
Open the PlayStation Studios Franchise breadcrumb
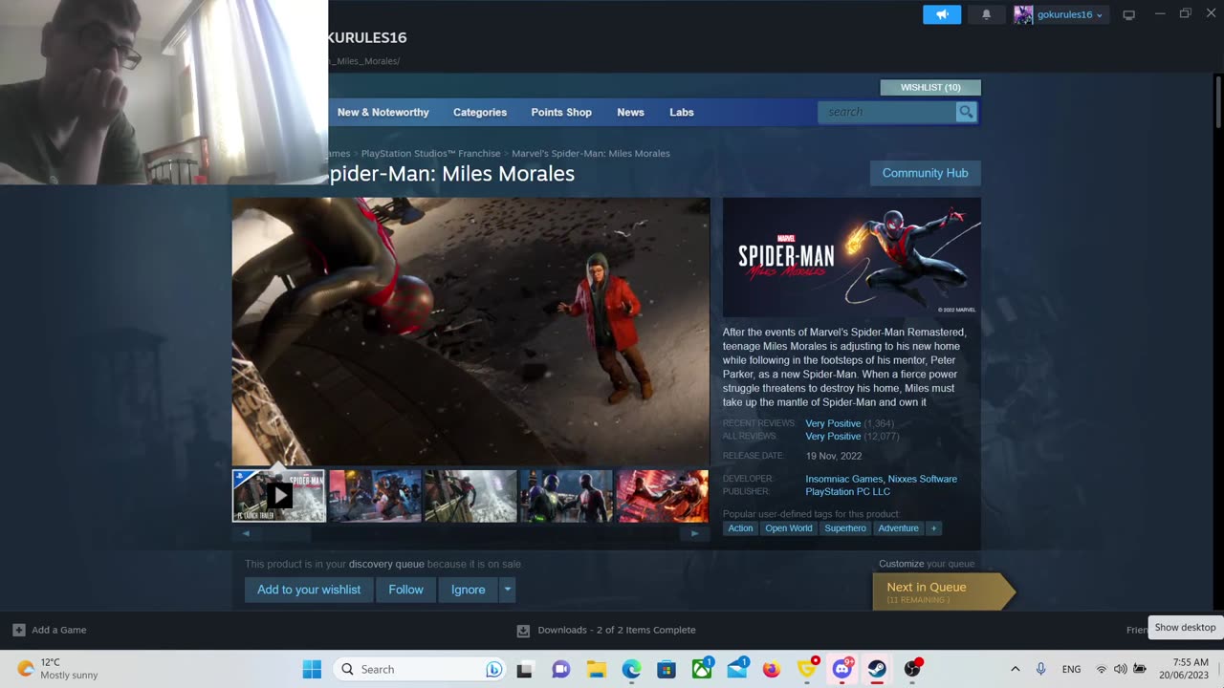[x=430, y=153]
